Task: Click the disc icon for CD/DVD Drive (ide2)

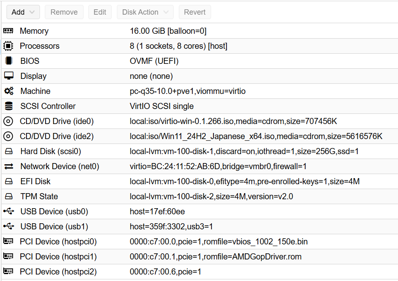Action: tap(8, 136)
